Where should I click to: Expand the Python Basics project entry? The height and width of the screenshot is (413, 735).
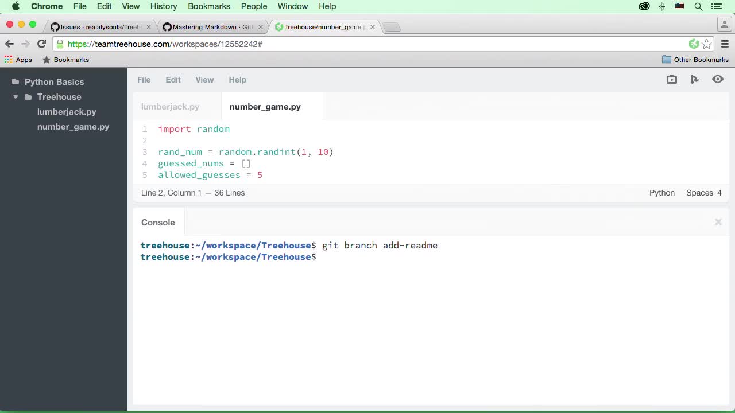(x=54, y=81)
